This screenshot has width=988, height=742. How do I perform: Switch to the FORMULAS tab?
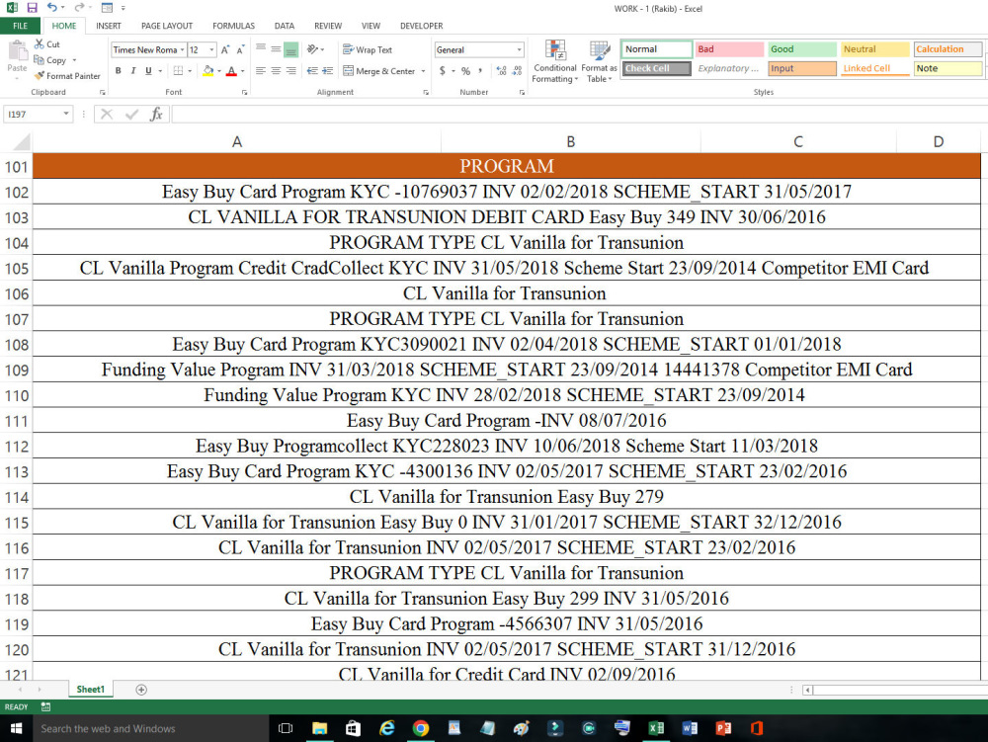[234, 26]
